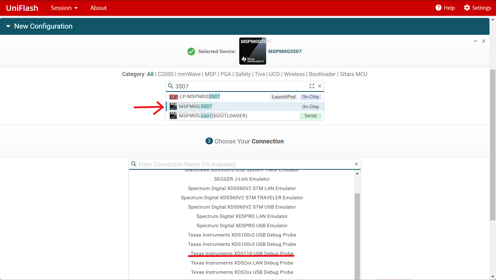Select Spectrum Digital XDSPRO USB Emulator
496x280 pixels.
(x=242, y=226)
